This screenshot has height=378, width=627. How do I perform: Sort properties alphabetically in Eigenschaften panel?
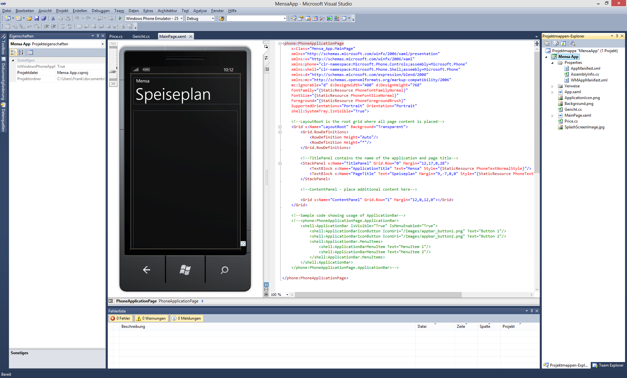(21, 52)
